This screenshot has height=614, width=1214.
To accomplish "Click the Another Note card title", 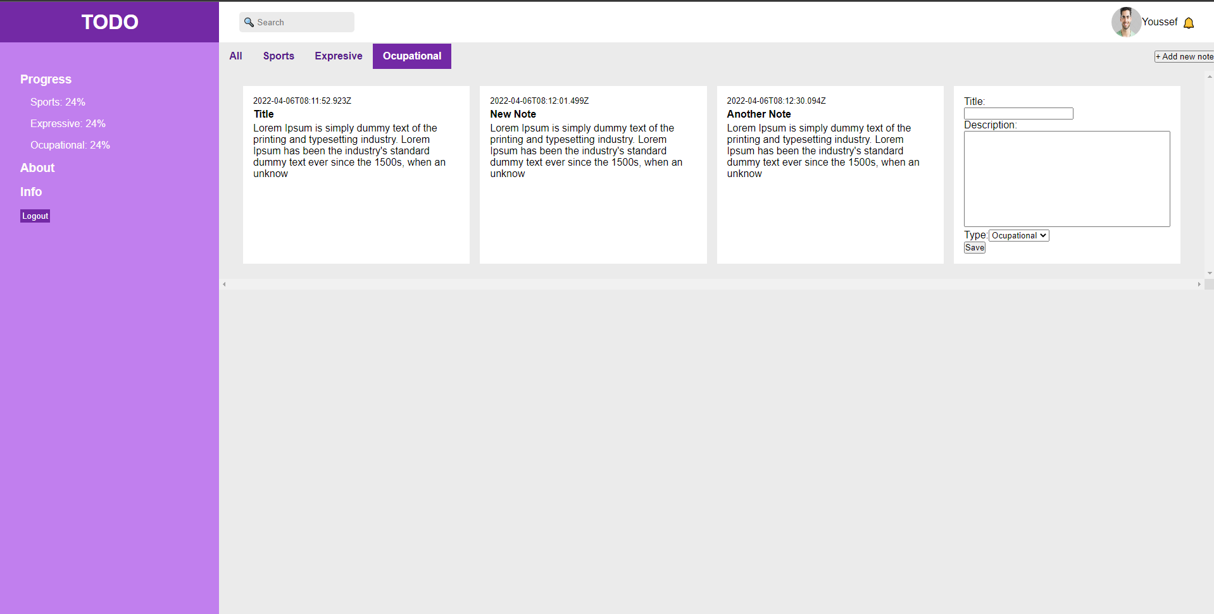I will 758,114.
